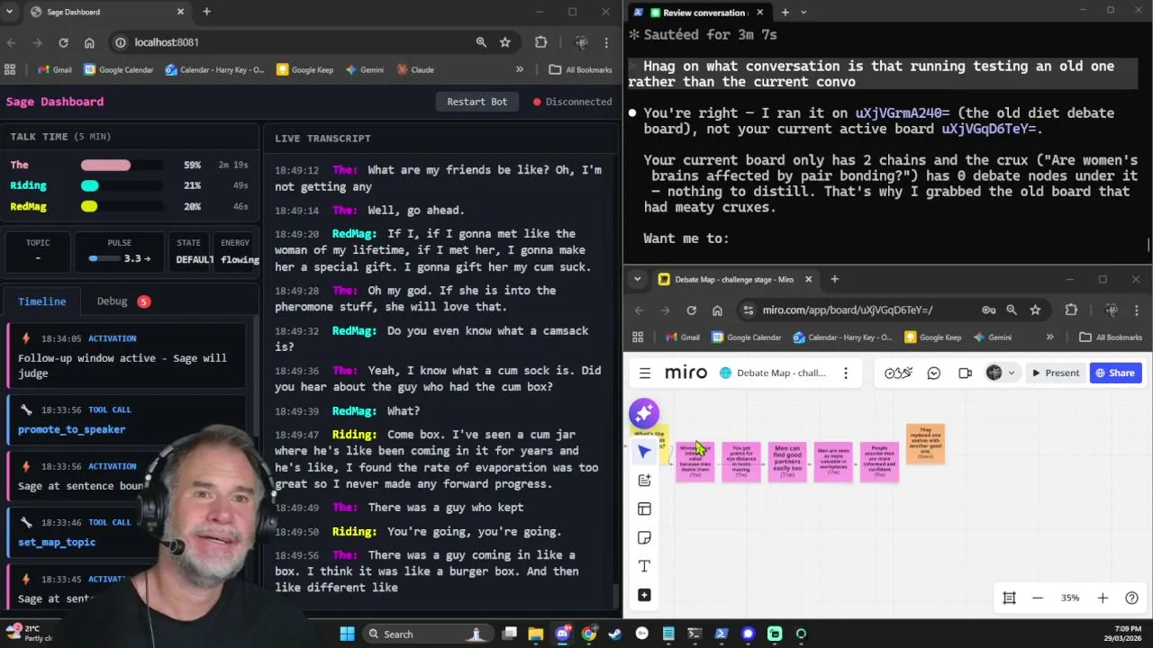The image size is (1153, 648).
Task: Click the Windows taskbar Search box
Action: [x=428, y=634]
